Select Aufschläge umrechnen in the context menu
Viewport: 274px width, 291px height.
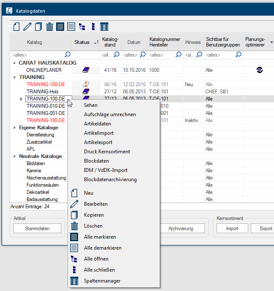pyautogui.click(x=109, y=114)
